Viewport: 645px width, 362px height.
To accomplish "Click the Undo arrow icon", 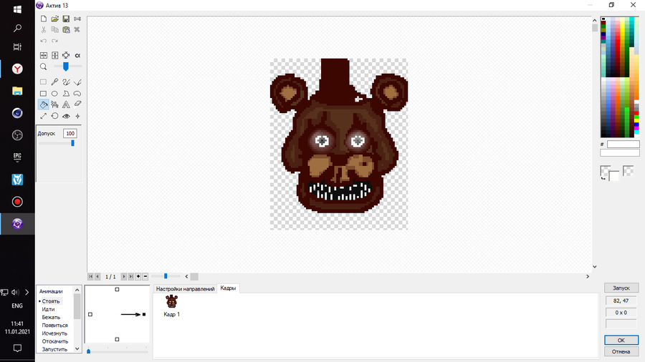I will [43, 41].
